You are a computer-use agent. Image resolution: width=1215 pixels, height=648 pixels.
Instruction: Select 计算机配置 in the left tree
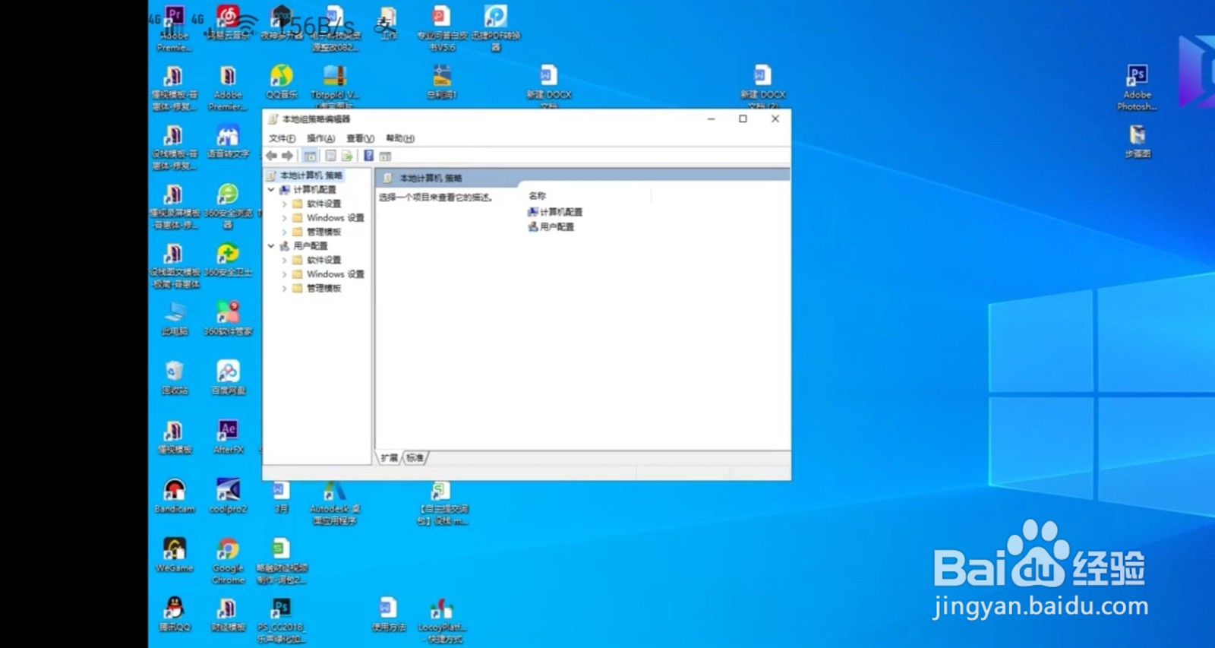[314, 190]
